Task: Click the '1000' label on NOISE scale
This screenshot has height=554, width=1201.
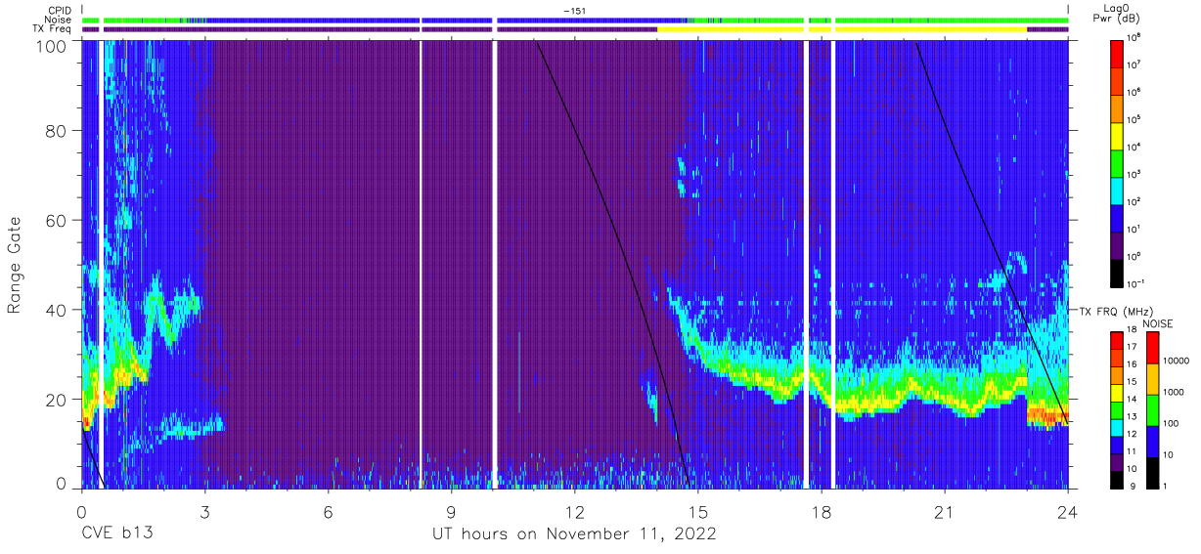Action: pos(1173,392)
